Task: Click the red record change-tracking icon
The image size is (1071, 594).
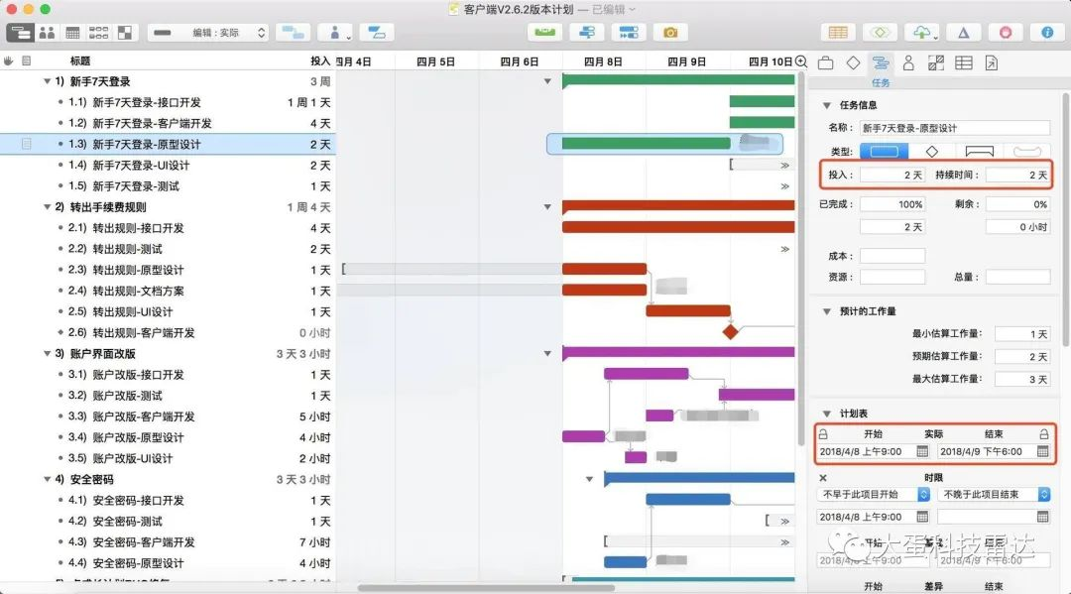Action: (1006, 32)
